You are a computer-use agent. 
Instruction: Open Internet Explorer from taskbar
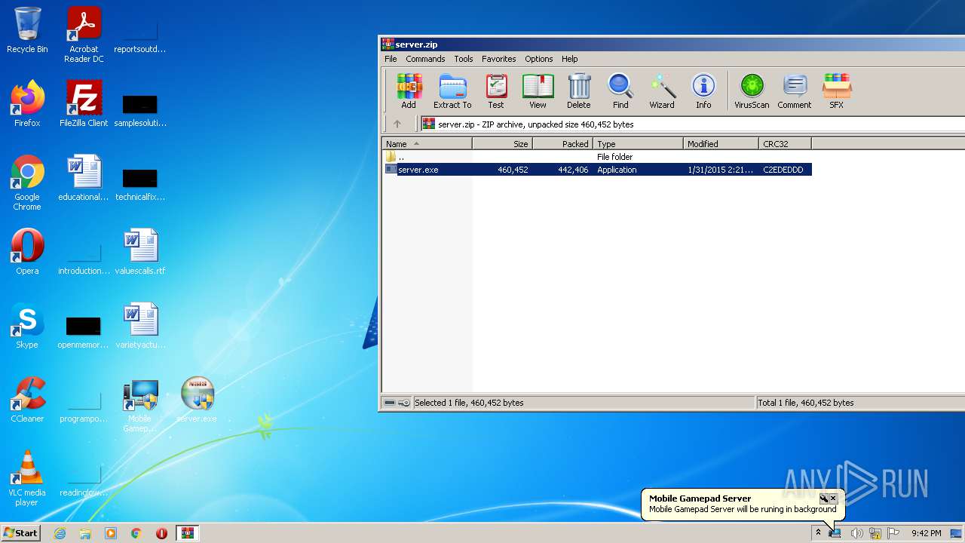[x=60, y=533]
